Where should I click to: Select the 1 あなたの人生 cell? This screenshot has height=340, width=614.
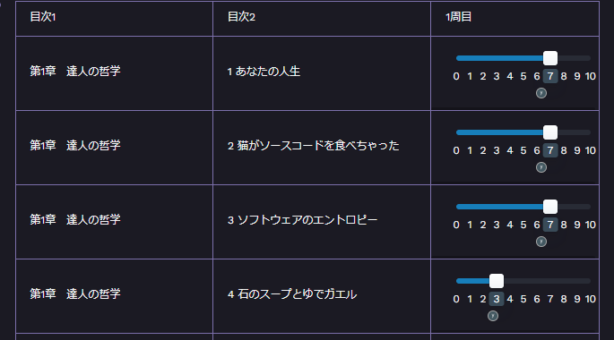pos(322,73)
